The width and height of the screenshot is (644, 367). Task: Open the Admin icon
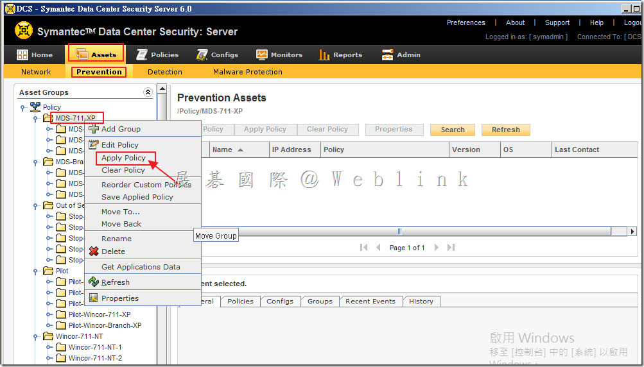387,55
